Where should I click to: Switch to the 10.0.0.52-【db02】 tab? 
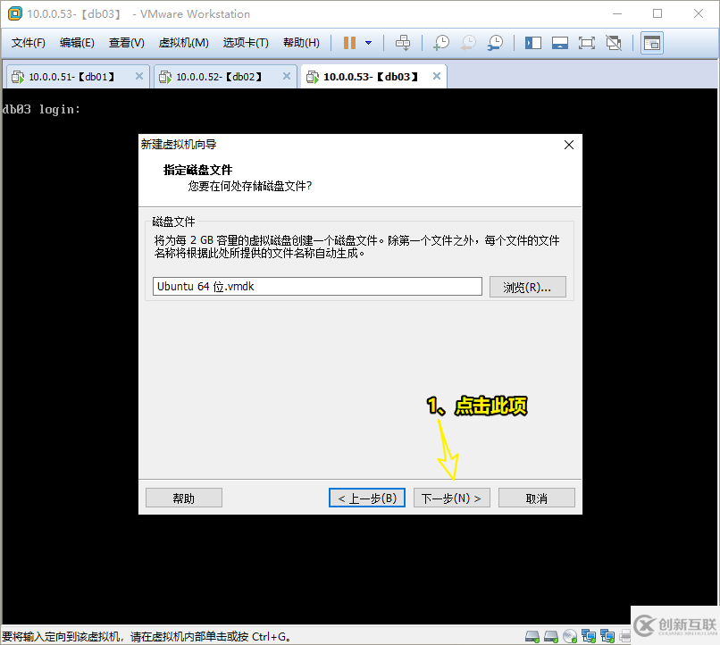(224, 76)
